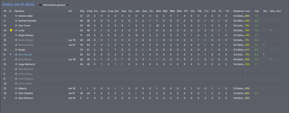Open info icon for Xavi Torres
The image size is (289, 113).
pyautogui.click(x=16, y=26)
